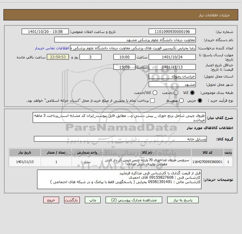Click the تعداد / مقدار column header

pos(56,152)
